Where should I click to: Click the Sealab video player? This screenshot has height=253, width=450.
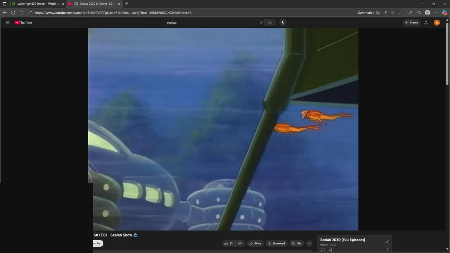(223, 129)
